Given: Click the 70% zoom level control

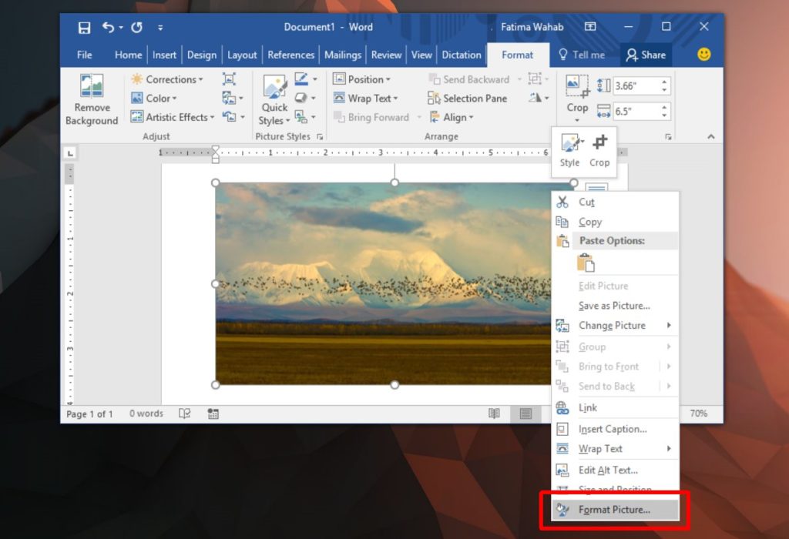Looking at the screenshot, I should (697, 413).
